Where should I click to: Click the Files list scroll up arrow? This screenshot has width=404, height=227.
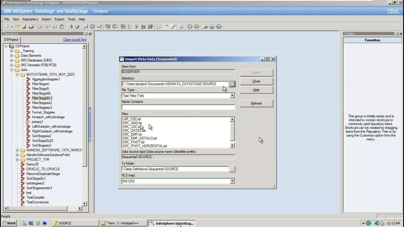tap(232, 119)
